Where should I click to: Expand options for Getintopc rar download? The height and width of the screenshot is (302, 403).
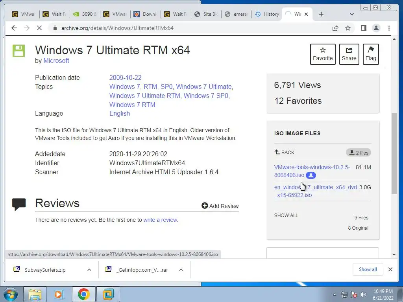(x=181, y=270)
